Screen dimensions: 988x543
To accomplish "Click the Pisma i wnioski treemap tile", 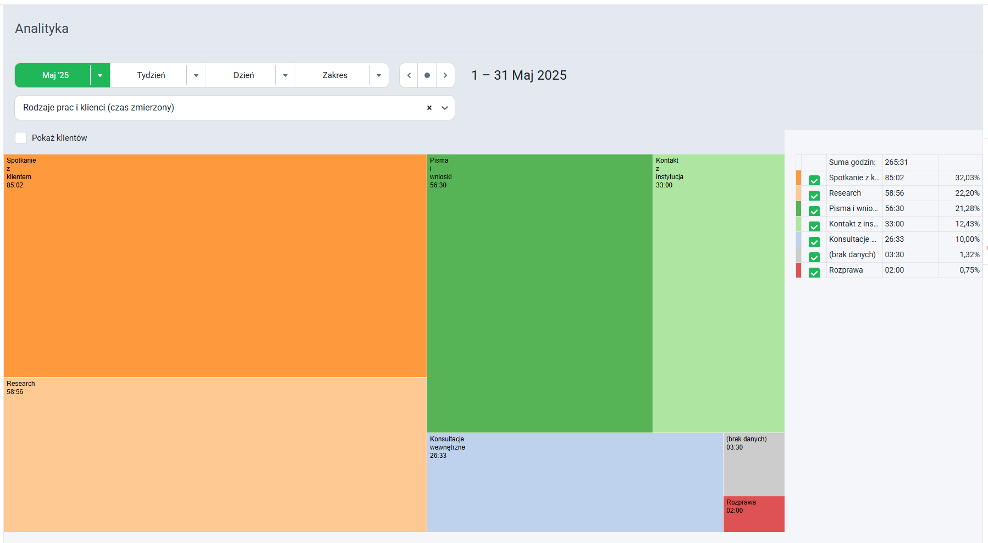I will (x=539, y=293).
